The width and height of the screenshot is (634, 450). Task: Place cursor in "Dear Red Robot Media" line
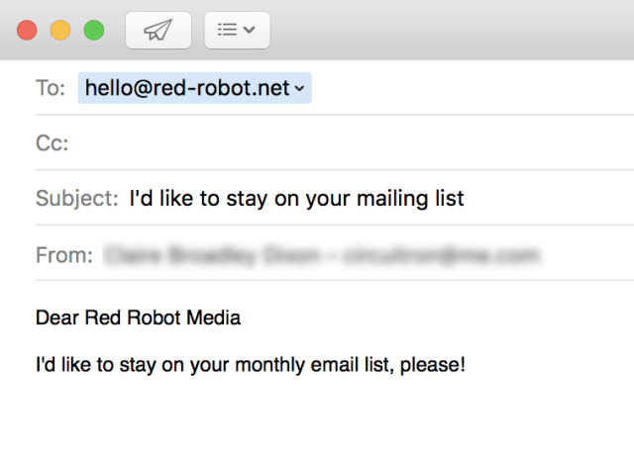139,317
